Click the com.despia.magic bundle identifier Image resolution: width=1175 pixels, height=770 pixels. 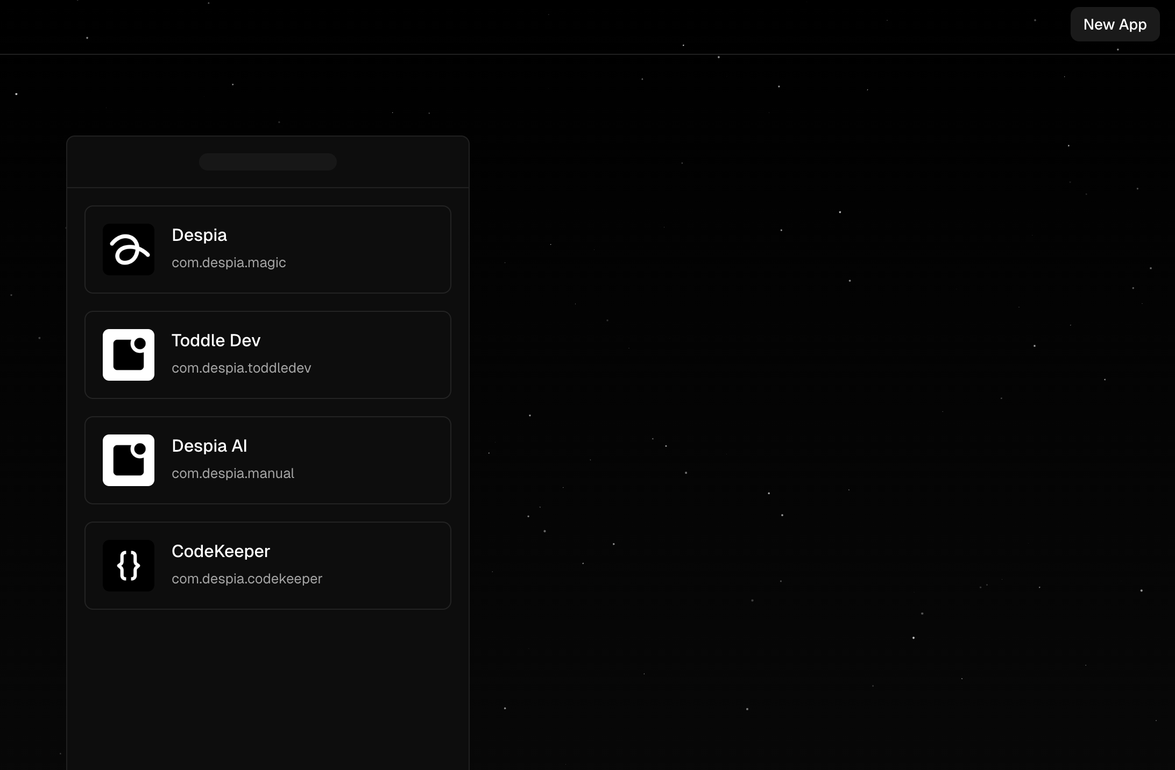(229, 263)
